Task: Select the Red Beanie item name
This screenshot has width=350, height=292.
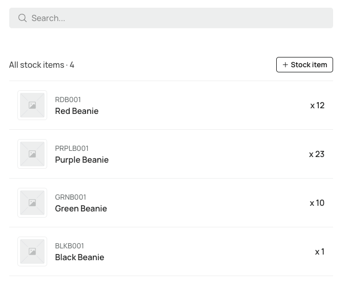Action: click(76, 111)
